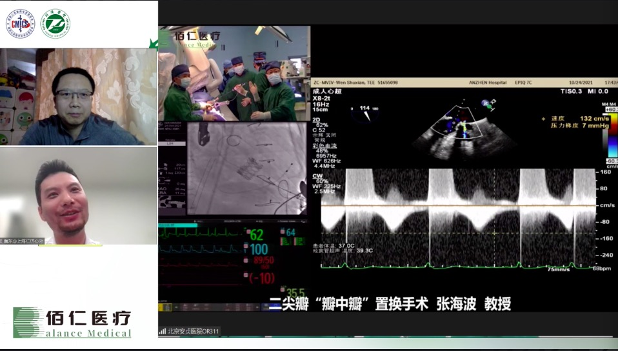Screen dimensions: 618x351
Task: Click the green arrow beside operating room feed
Action: tap(154, 44)
